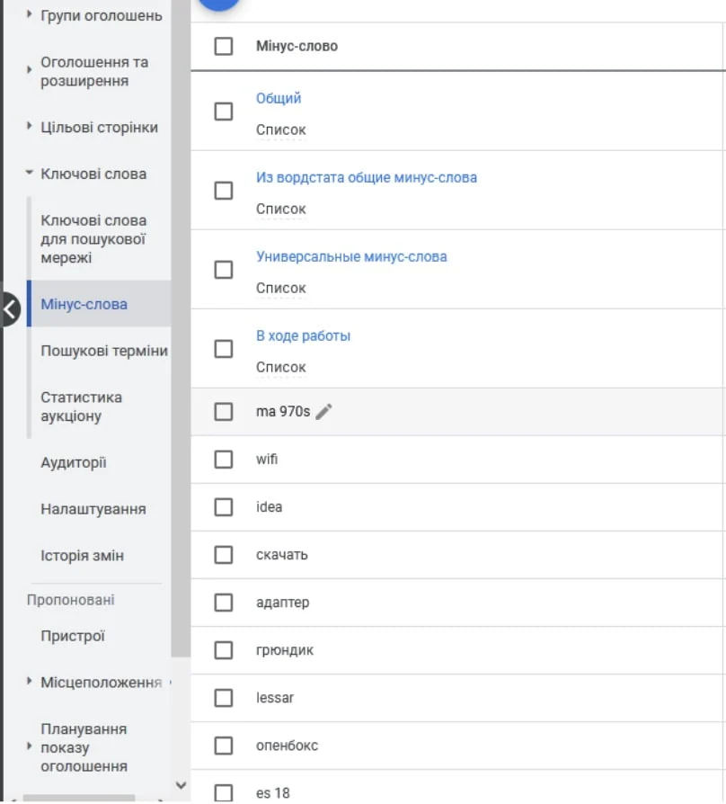Collapse the sidebar with the black arrow button
The height and width of the screenshot is (804, 726).
pos(10,309)
